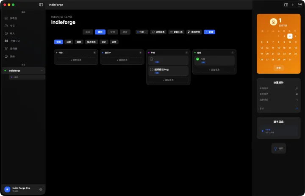Open 我的 with the person icon
Image resolution: width=305 pixels, height=196 pixels.
pos(6,56)
